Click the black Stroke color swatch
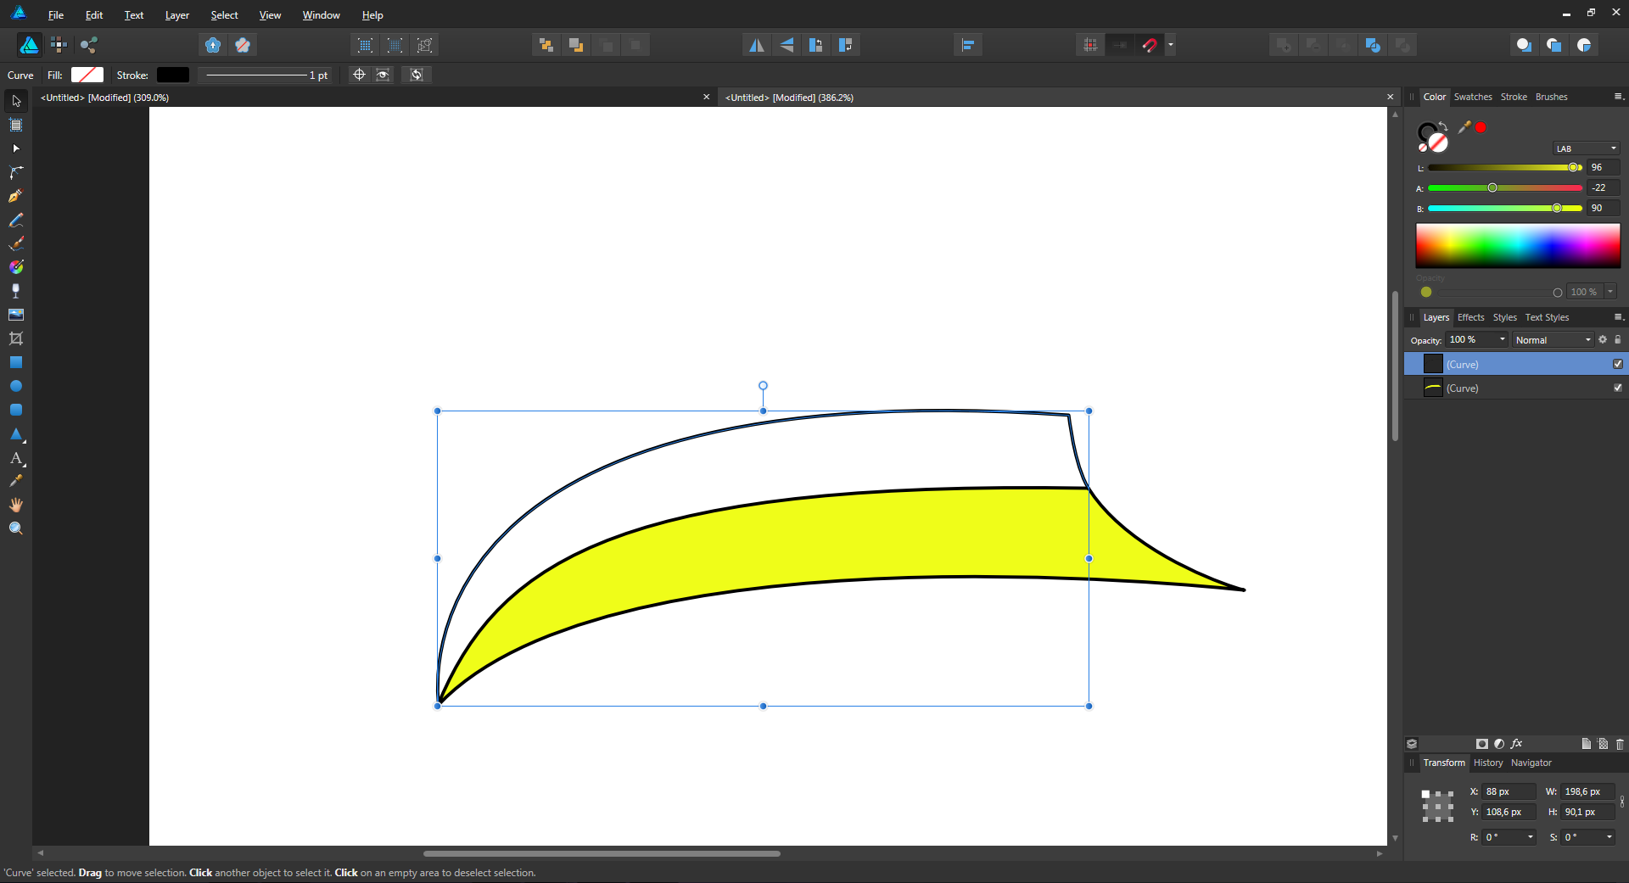This screenshot has width=1629, height=883. click(173, 75)
